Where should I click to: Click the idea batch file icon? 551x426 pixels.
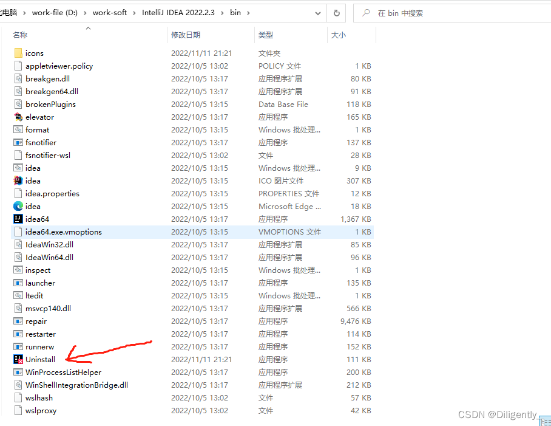(18, 168)
